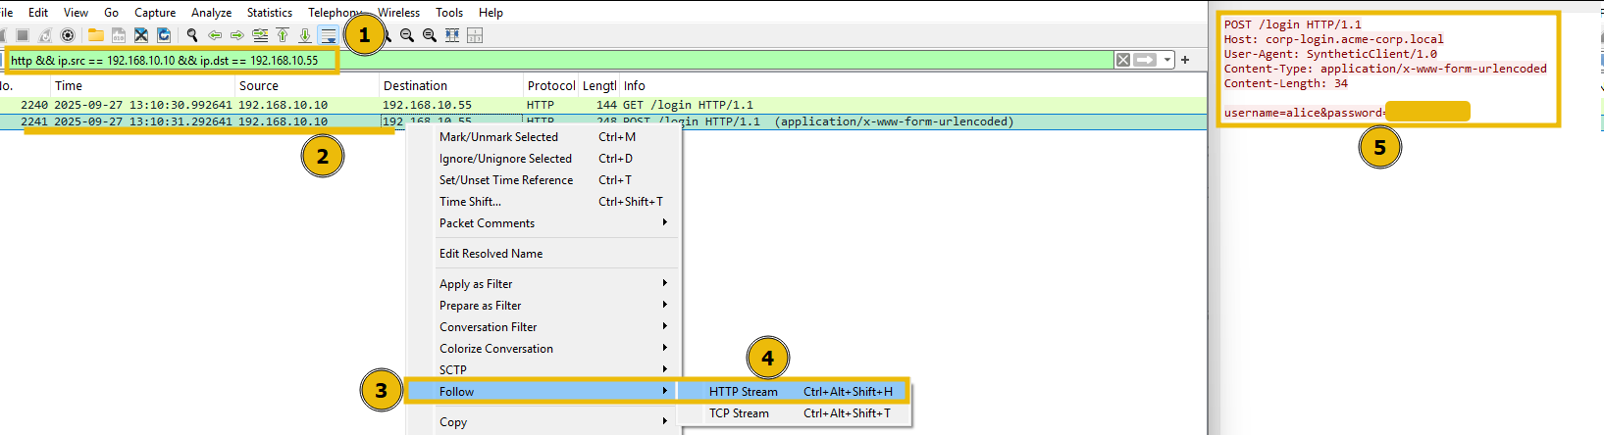This screenshot has height=435, width=1604.
Task: Open the Statistics menu
Action: coord(269,13)
